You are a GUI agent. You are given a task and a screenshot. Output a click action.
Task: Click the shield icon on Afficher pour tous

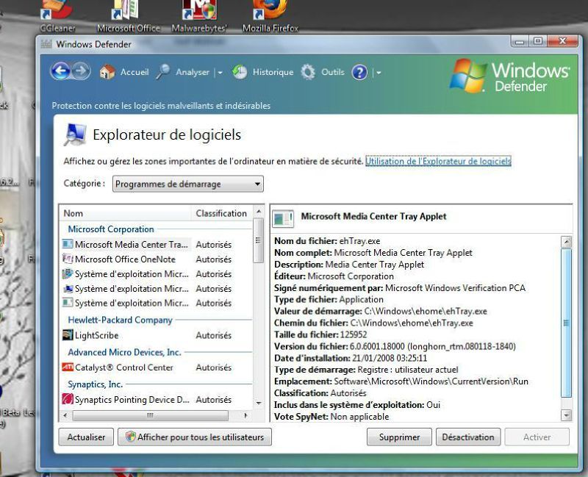pyautogui.click(x=130, y=437)
